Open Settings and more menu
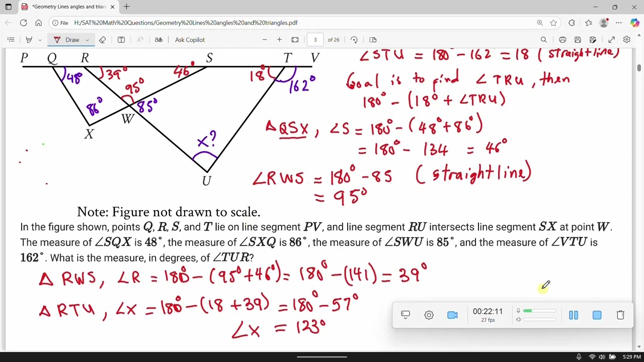 619,23
